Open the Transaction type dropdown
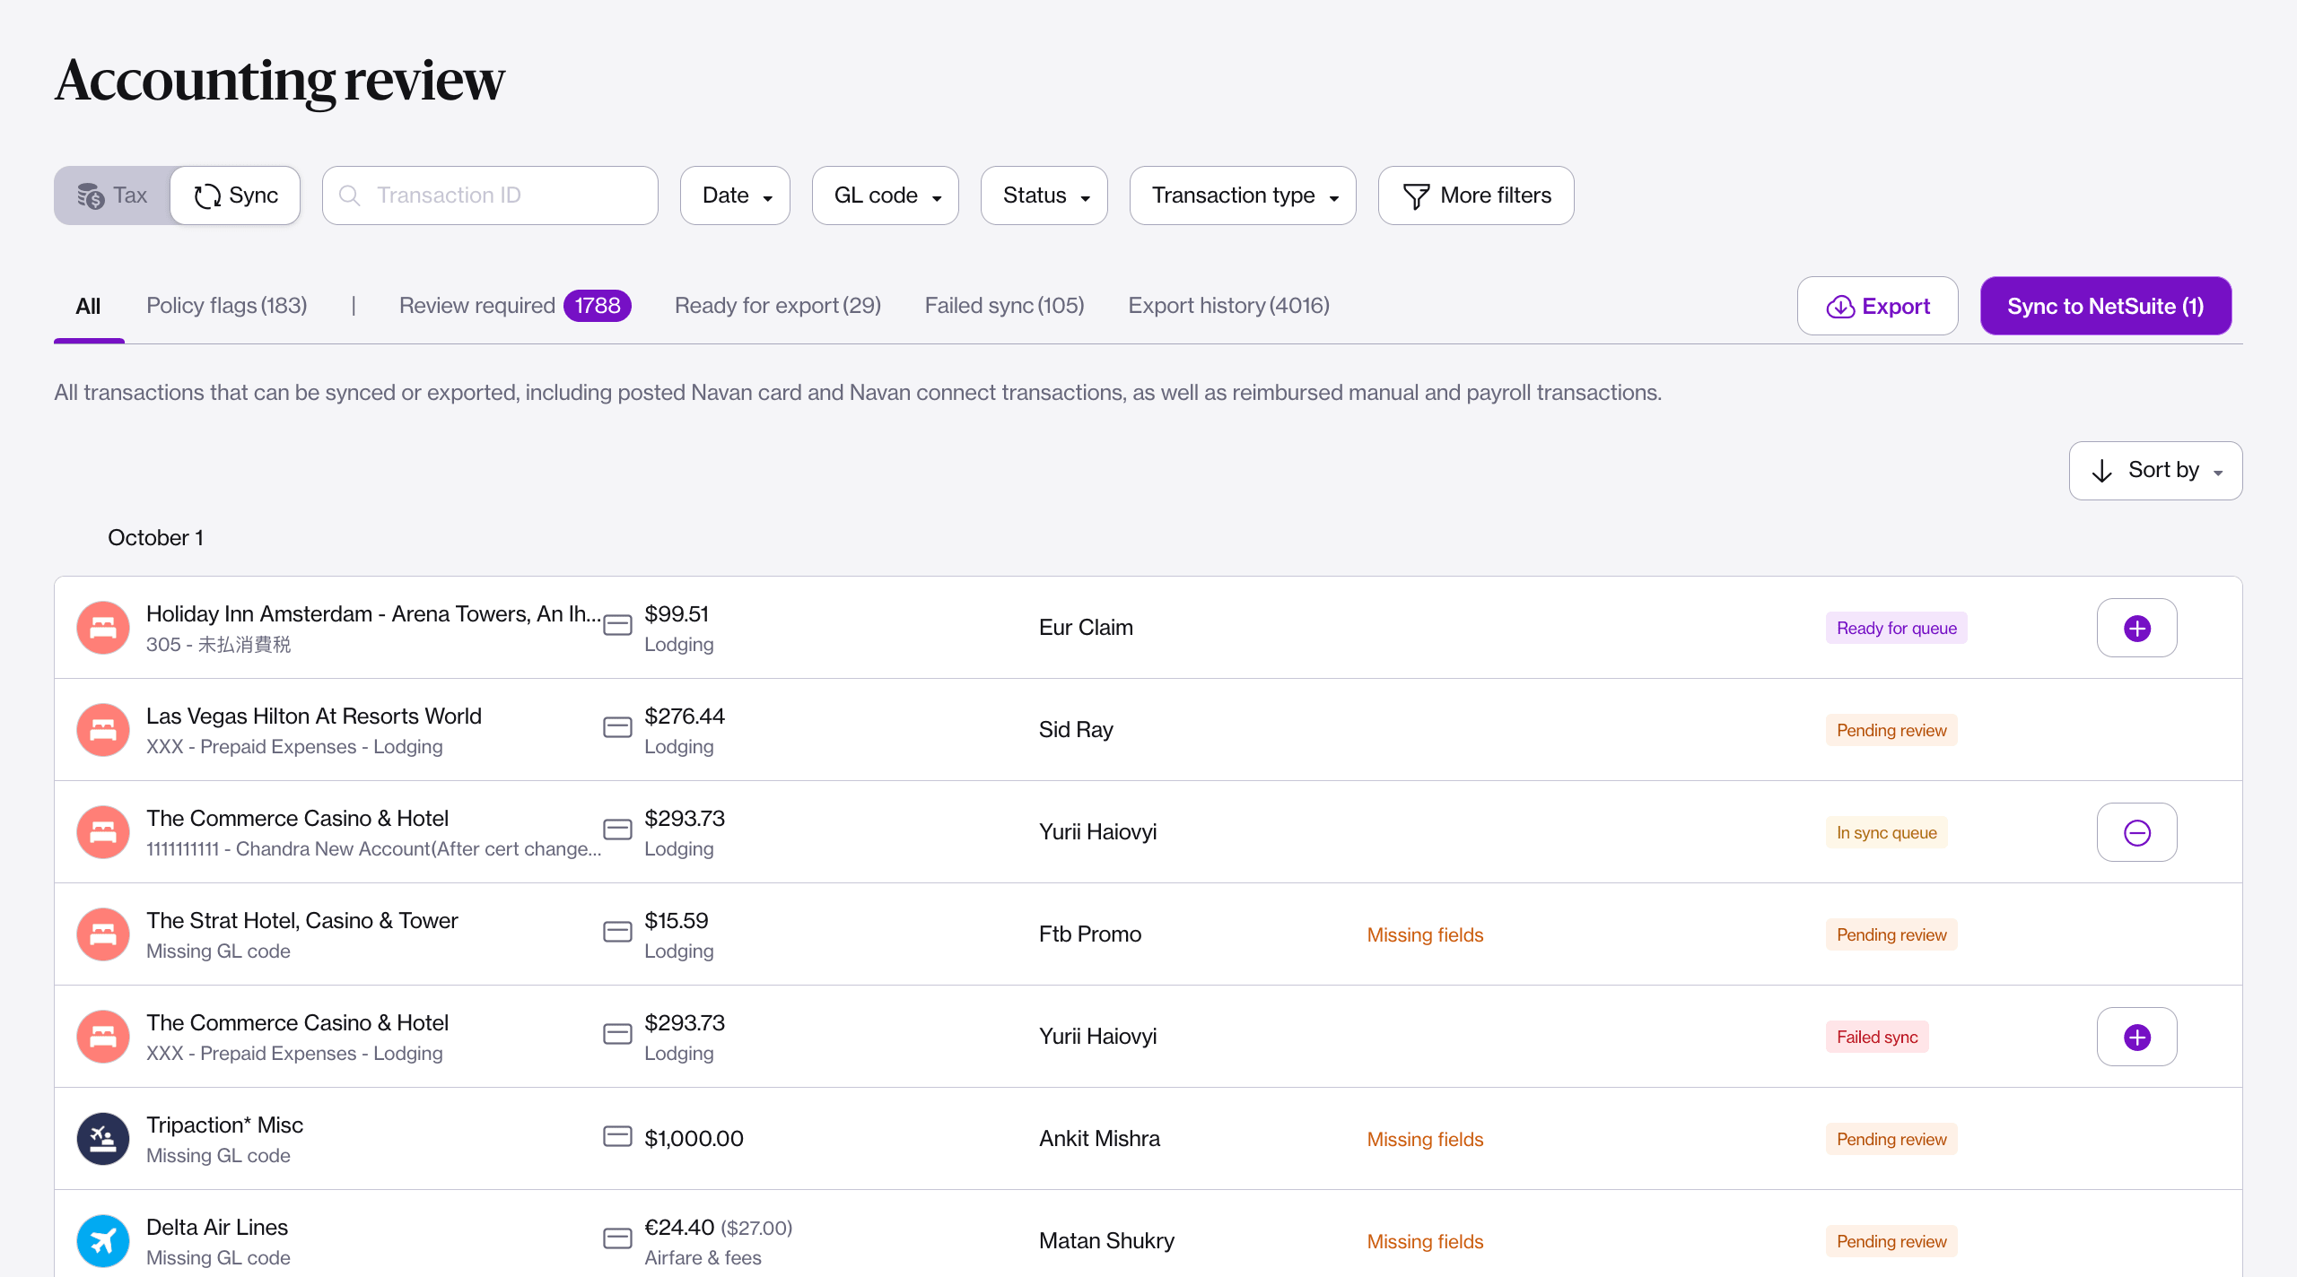Viewport: 2297px width, 1277px height. point(1242,195)
